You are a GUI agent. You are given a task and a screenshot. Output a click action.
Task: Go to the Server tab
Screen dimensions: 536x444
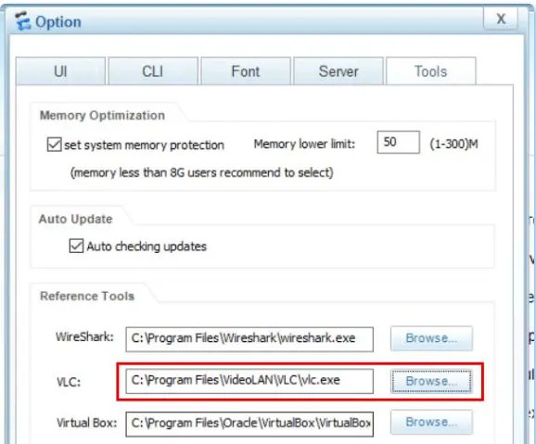pyautogui.click(x=338, y=71)
